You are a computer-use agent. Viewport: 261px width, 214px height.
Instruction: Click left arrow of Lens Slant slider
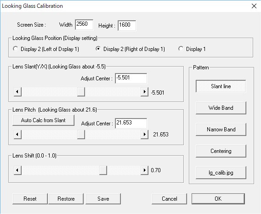tap(17, 92)
